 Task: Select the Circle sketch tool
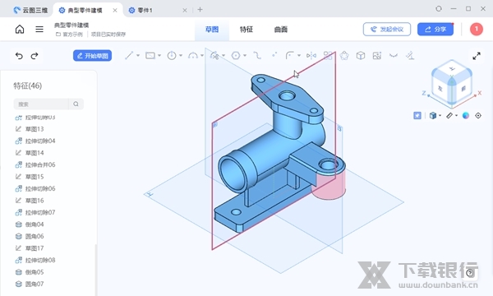(172, 56)
